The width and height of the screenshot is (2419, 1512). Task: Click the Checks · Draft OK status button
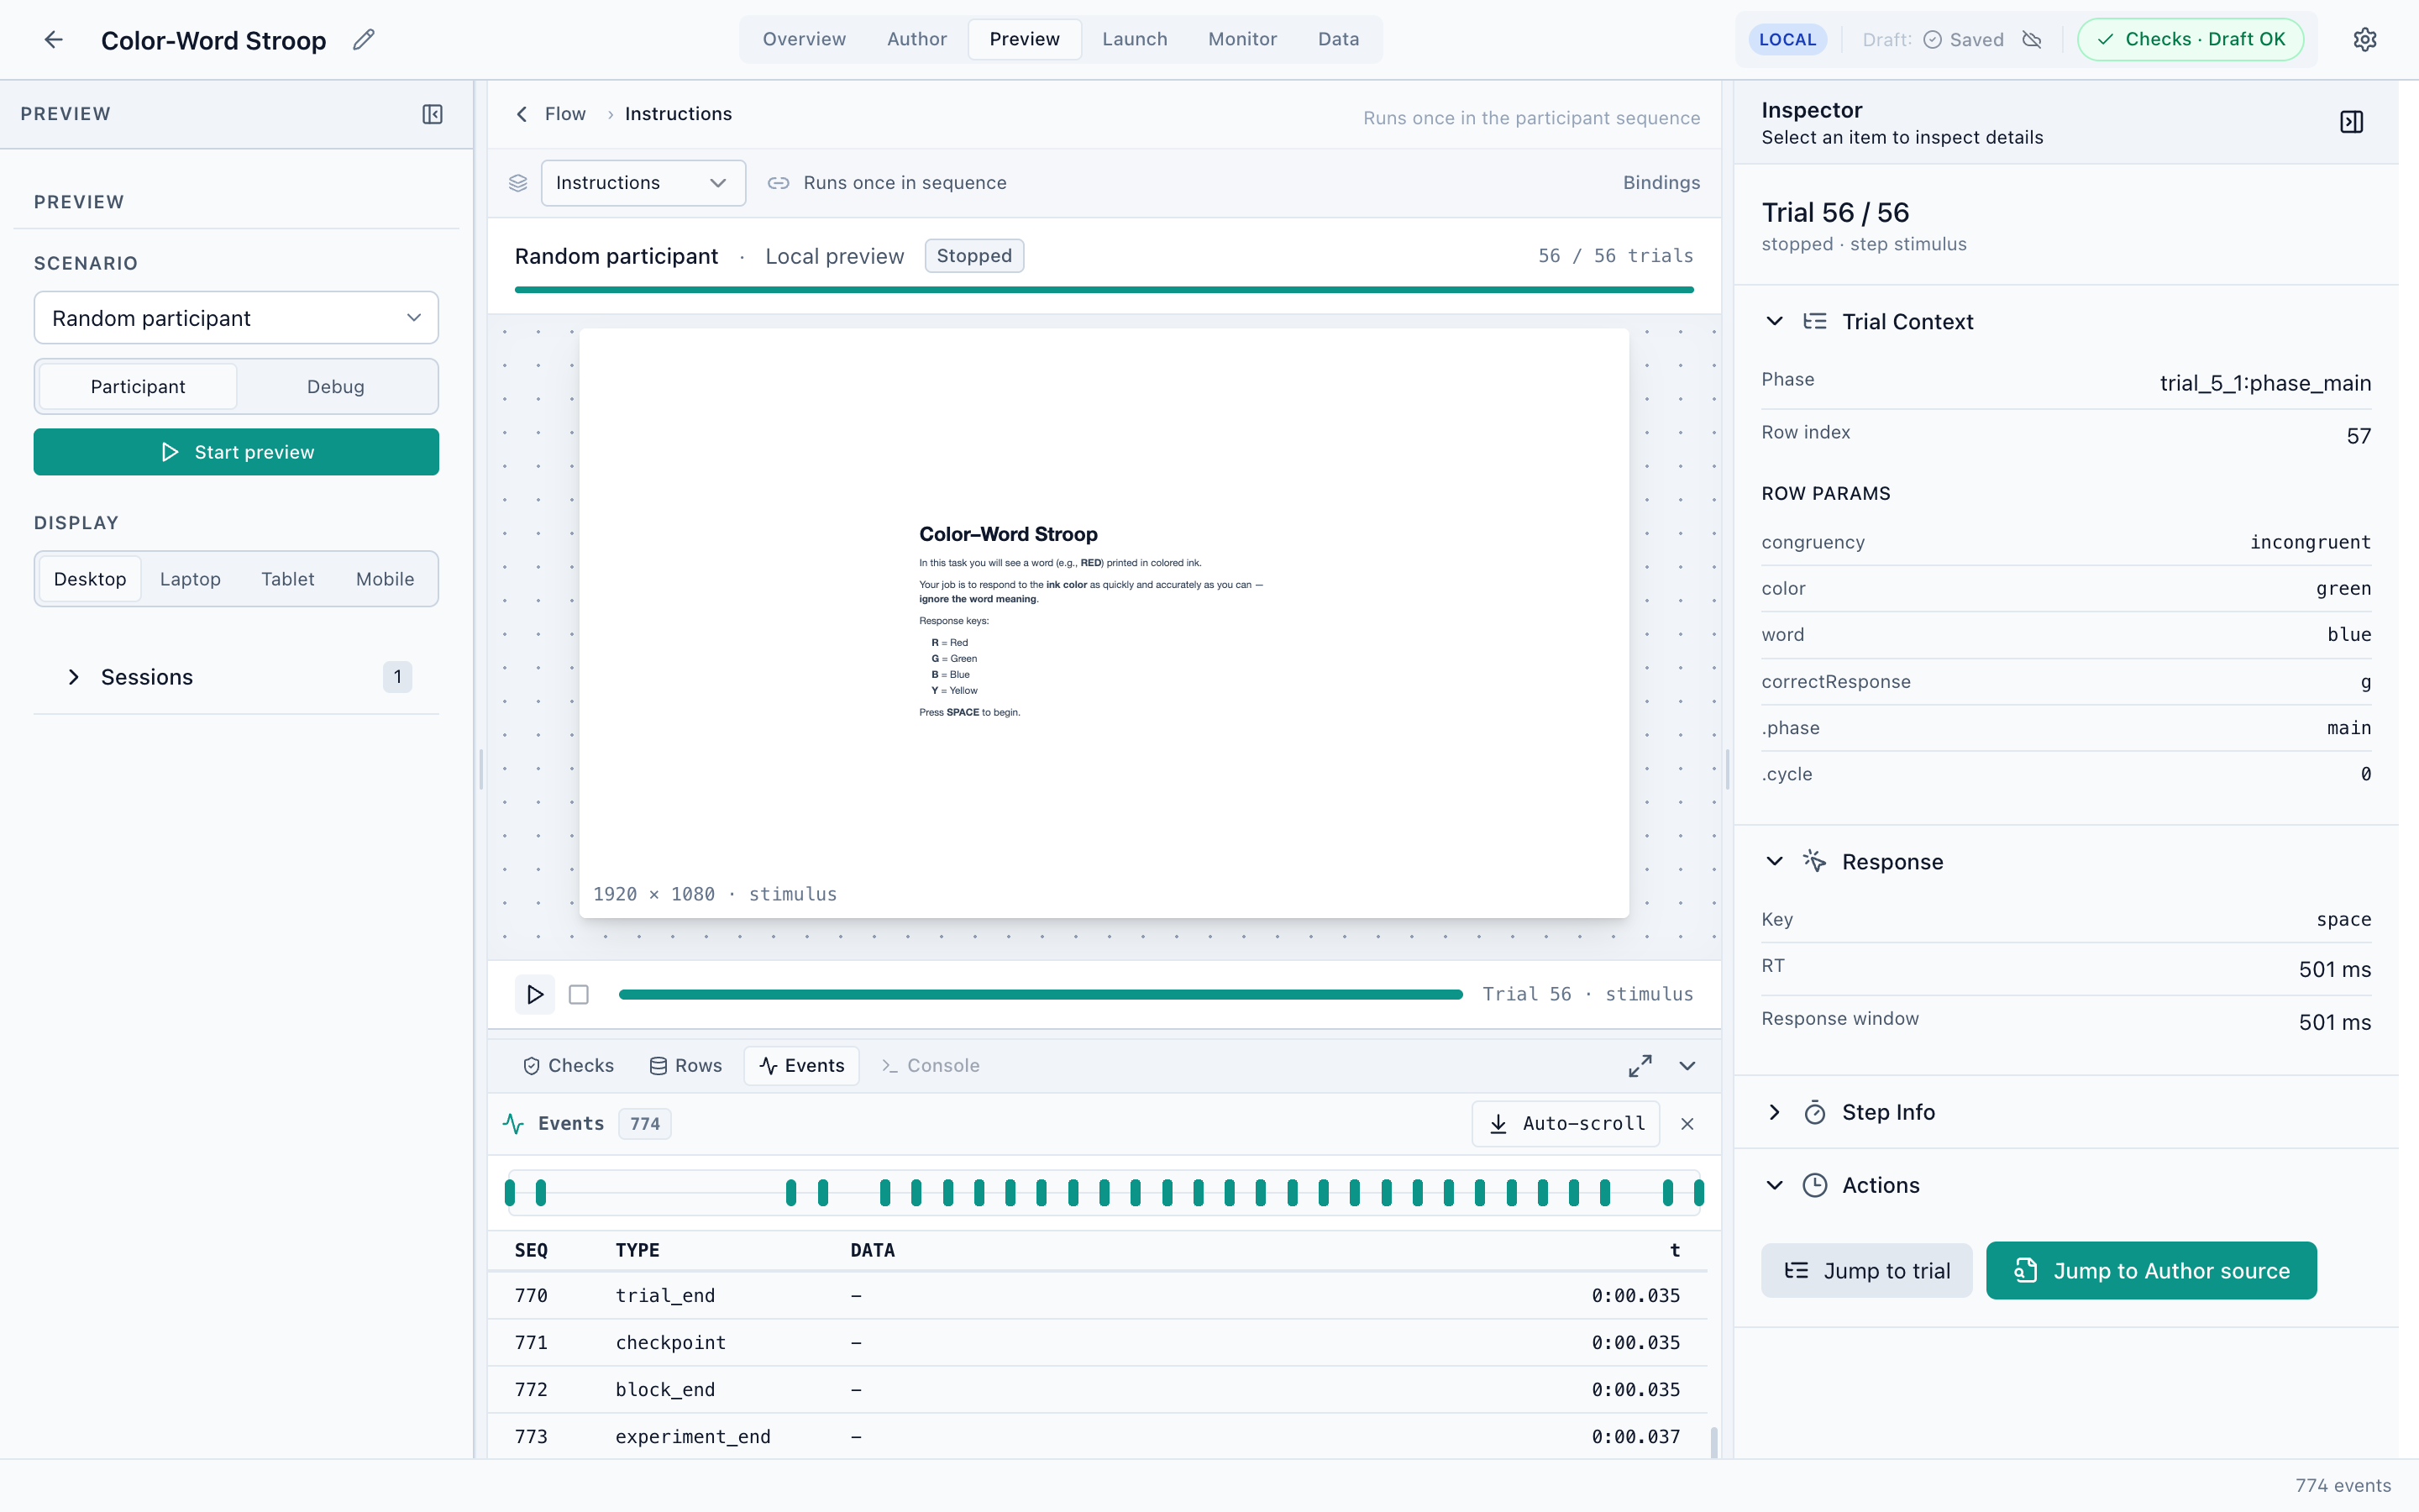tap(2190, 39)
